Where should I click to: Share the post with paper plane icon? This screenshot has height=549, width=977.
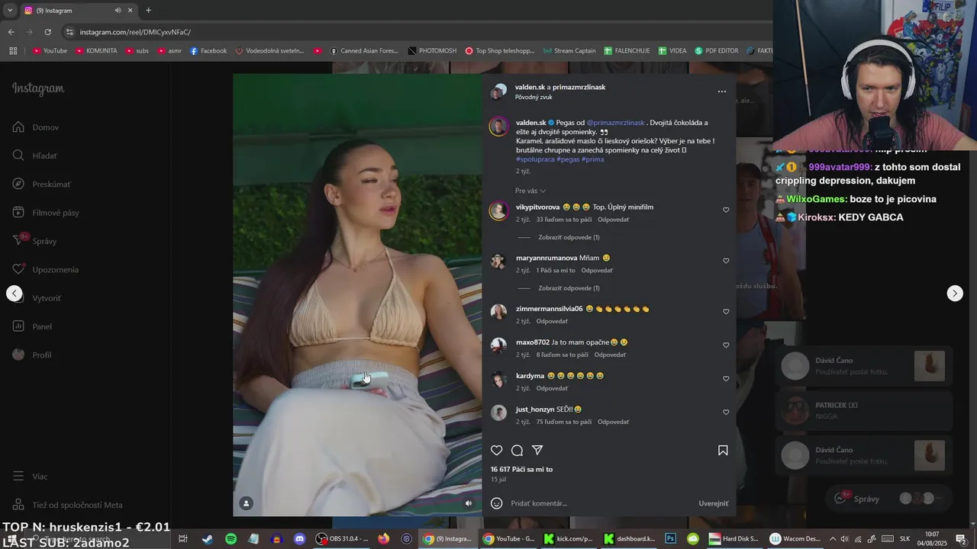[x=537, y=451]
